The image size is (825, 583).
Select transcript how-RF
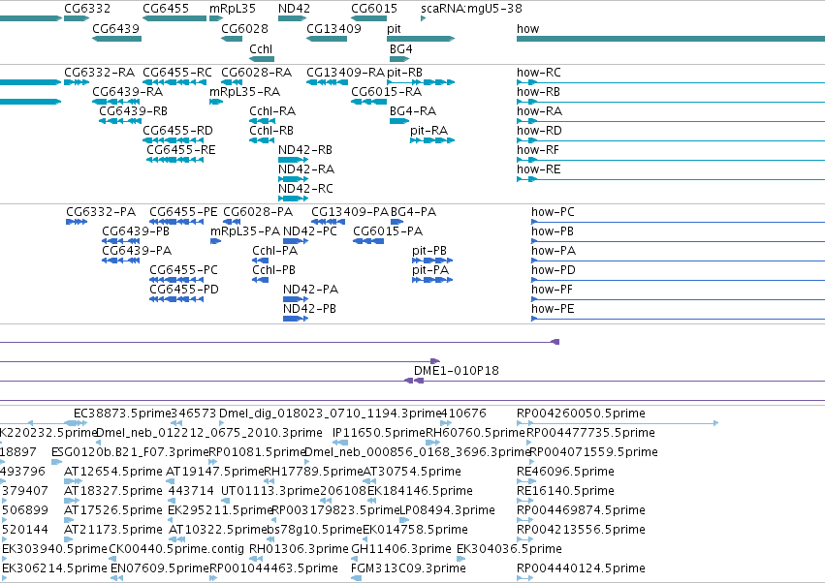tap(538, 150)
